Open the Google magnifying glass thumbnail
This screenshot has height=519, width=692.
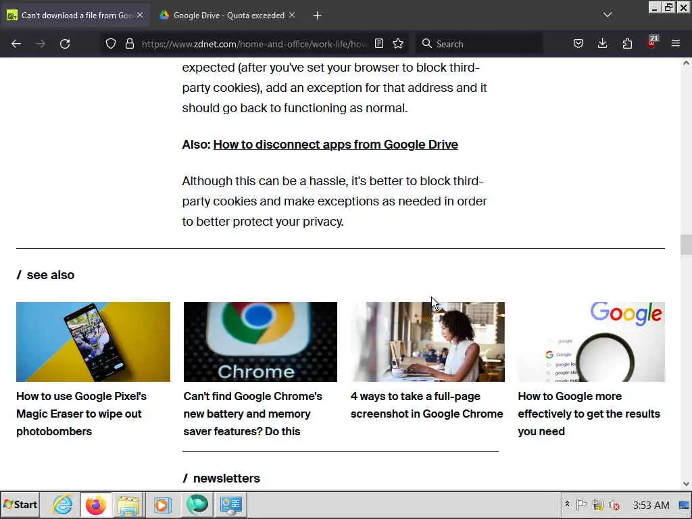point(591,341)
